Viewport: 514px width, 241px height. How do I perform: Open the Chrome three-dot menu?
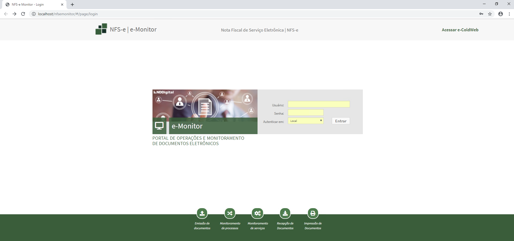(x=509, y=14)
